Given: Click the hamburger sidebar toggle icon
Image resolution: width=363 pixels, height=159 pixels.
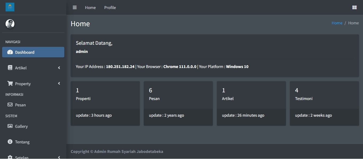Looking at the screenshot, I should click(x=75, y=7).
